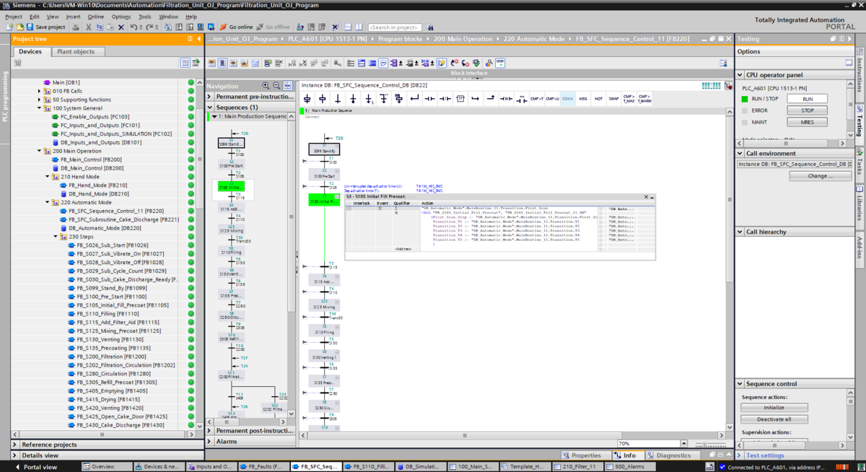866x472 pixels.
Task: Expand the Permanent post-instructions section
Action: [x=211, y=431]
